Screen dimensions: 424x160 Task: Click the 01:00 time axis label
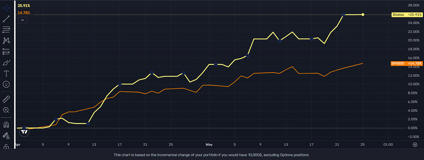388,145
